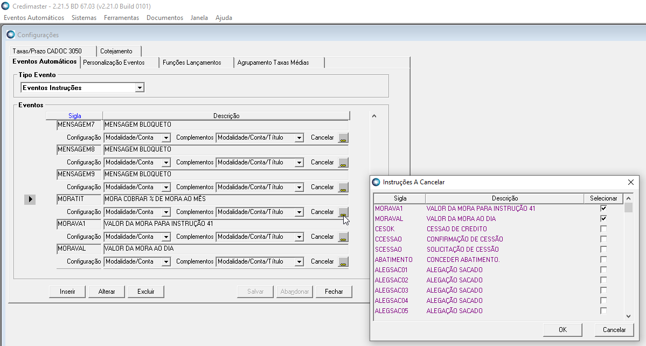Close the Instruções A Cancelar dialog

tap(631, 182)
